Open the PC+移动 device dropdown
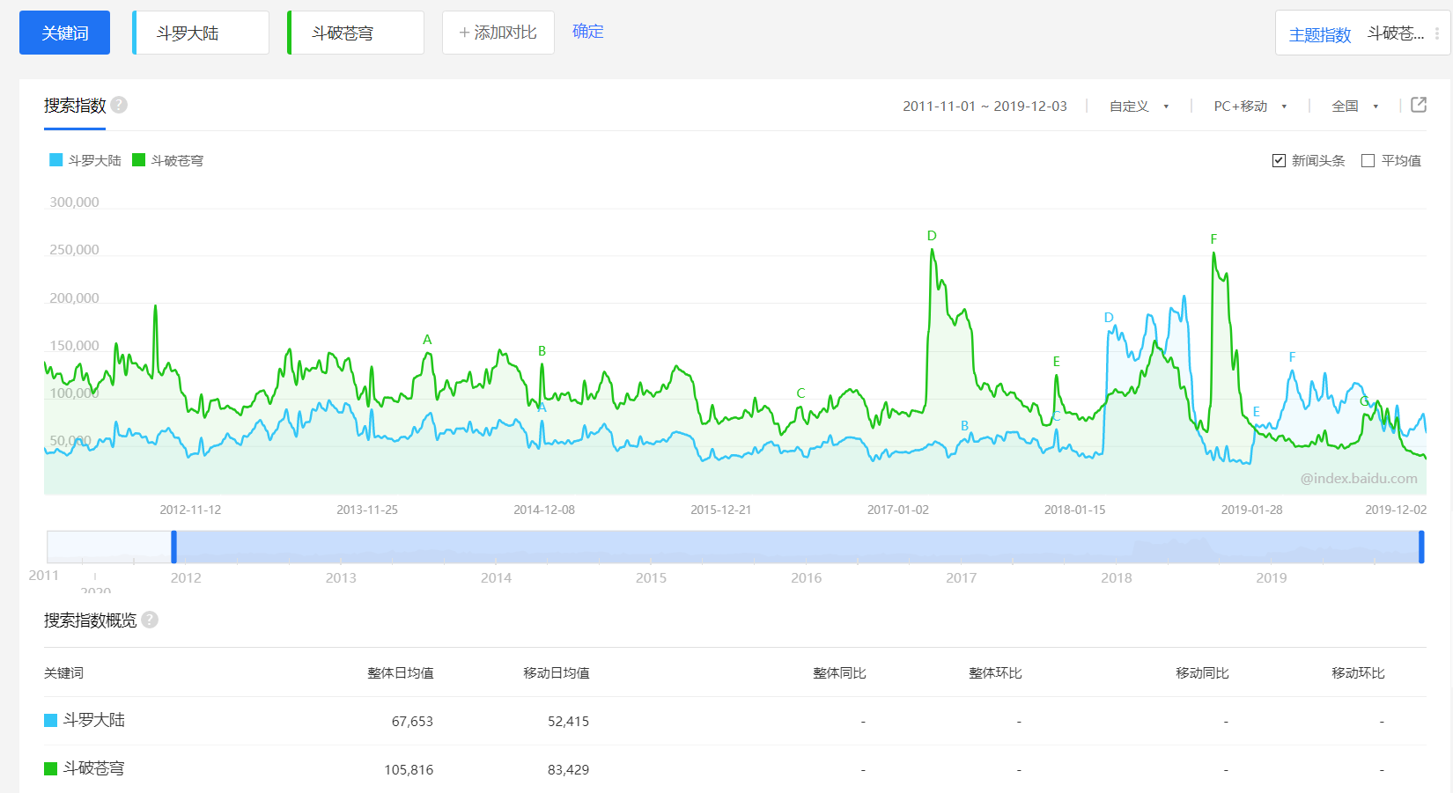Viewport: 1453px width, 793px height. coord(1250,106)
